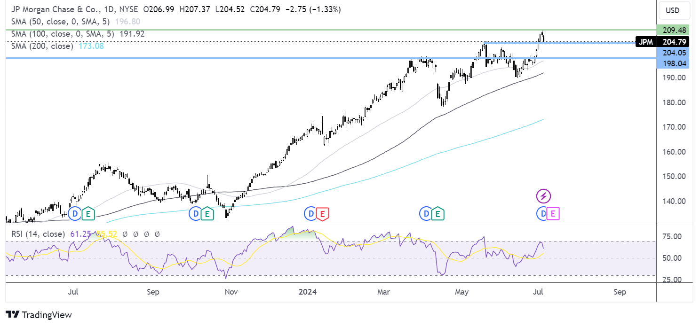Open green earnings marker E just before Nov
This screenshot has height=327, width=700.
[207, 214]
